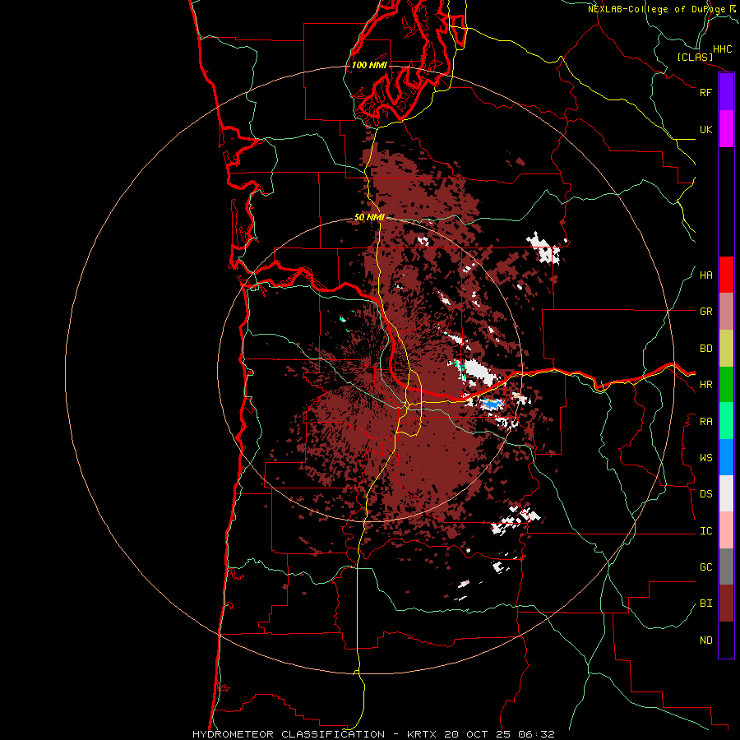The height and width of the screenshot is (740, 740).
Task: Click the white DS legend color swatch
Action: point(726,493)
